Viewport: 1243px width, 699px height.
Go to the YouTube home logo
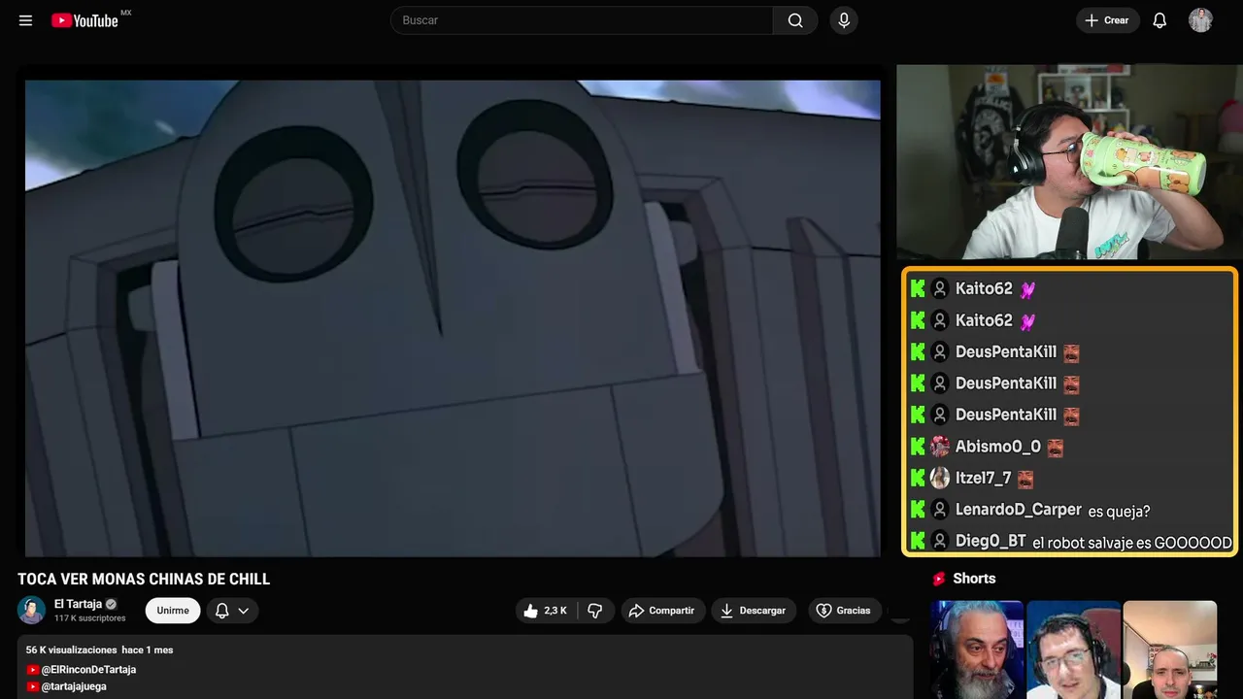tap(84, 20)
